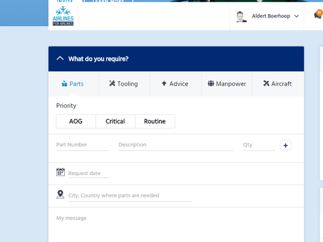
Task: Click the user name Aldert Boerhoop
Action: [x=271, y=16]
